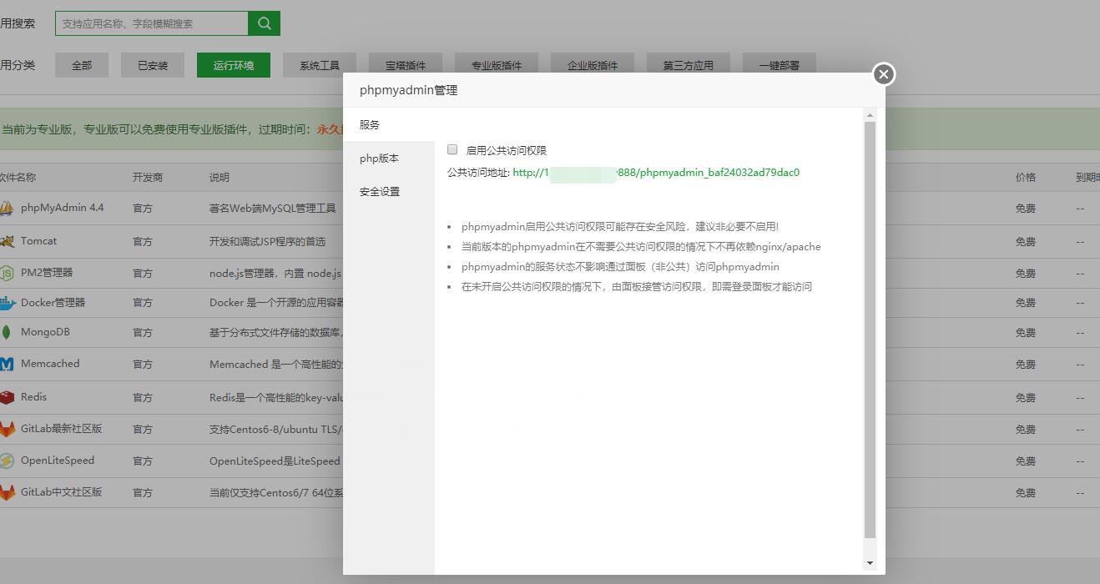Image resolution: width=1100 pixels, height=584 pixels.
Task: Click 免费 price in the Redis row
Action: (1026, 397)
